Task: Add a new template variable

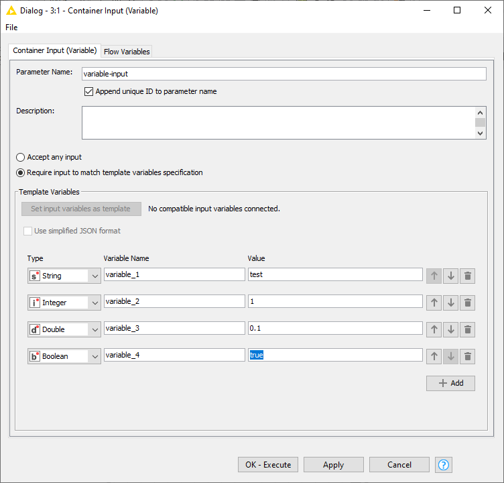Action: (x=450, y=383)
